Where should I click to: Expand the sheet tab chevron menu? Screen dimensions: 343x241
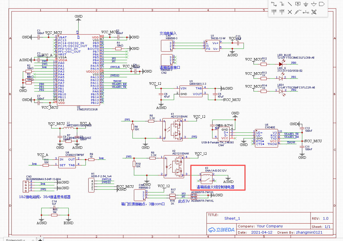[x=32, y=239]
